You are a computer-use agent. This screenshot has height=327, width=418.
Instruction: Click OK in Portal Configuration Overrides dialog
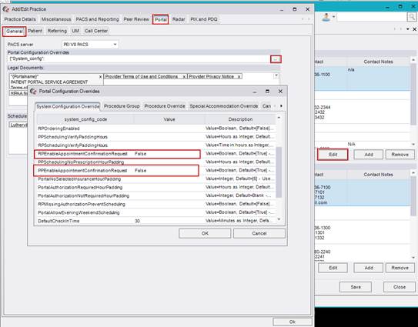(x=205, y=233)
